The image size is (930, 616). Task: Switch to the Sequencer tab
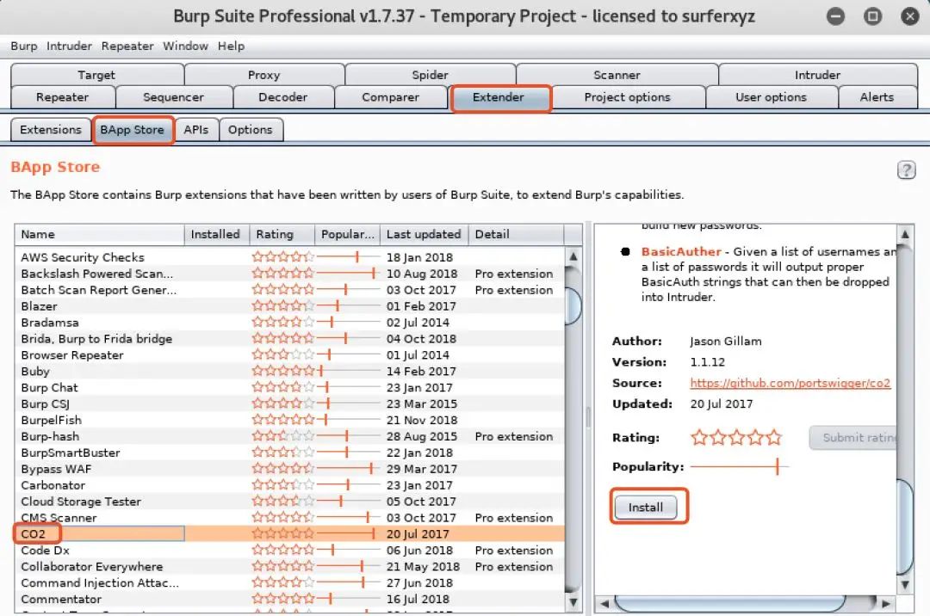173,97
